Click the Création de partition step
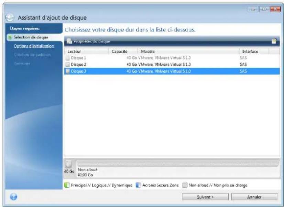 (32, 55)
